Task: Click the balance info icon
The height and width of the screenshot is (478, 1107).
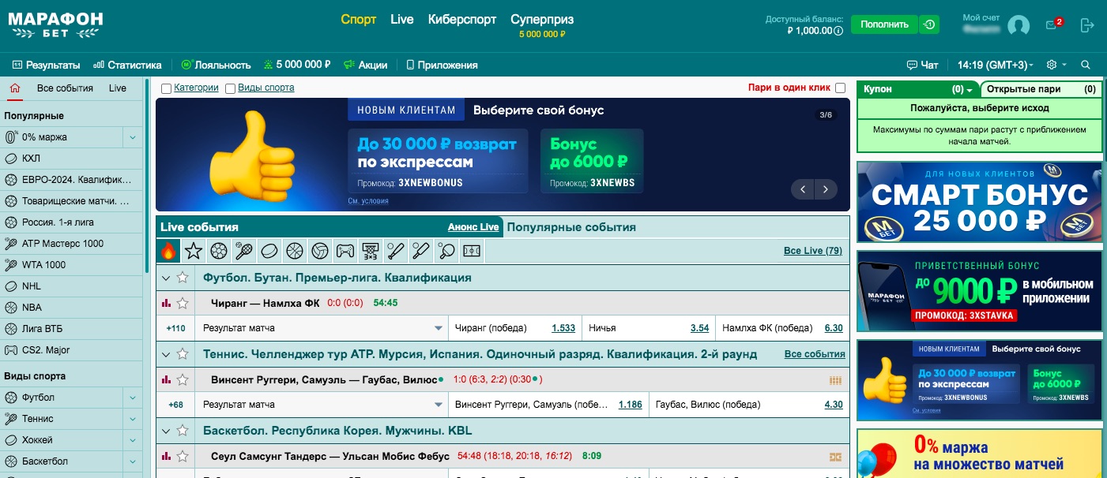Action: [838, 31]
